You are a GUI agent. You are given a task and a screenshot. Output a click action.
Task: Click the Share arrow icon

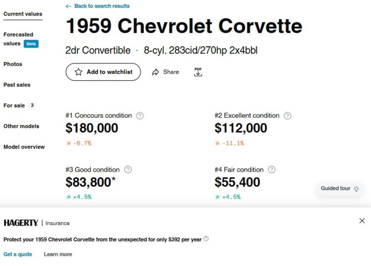pyautogui.click(x=155, y=72)
